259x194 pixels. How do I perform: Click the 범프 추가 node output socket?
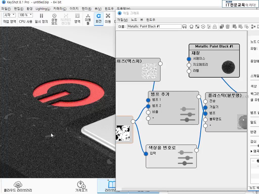pos(199,97)
